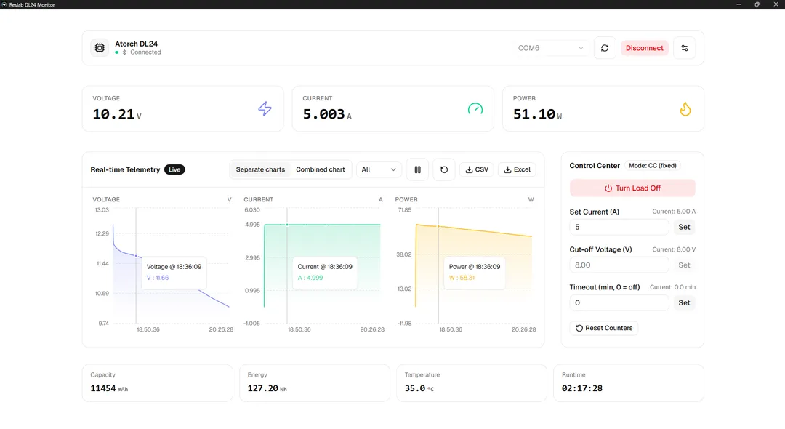Click the Live status badge
Screen dimensions: 785x429
174,169
